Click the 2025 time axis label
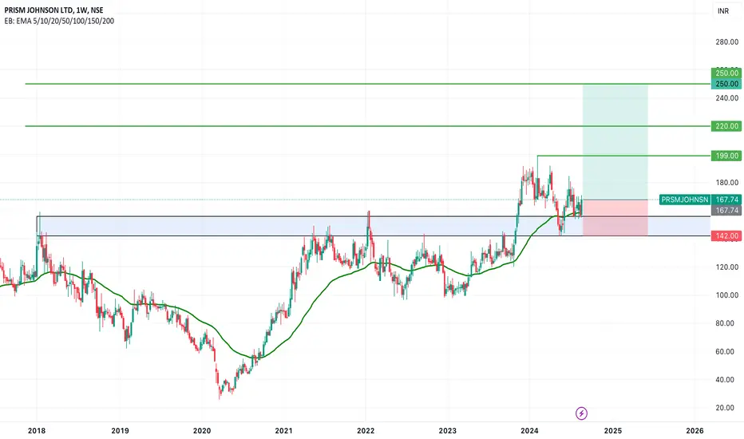The image size is (744, 439). pos(613,431)
